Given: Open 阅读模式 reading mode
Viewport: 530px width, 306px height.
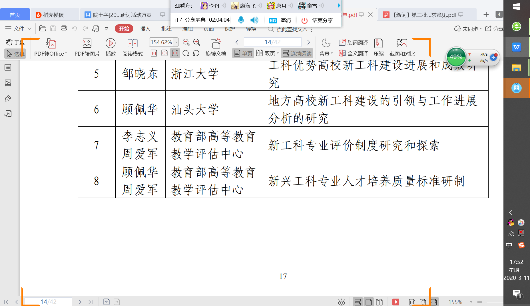Looking at the screenshot, I should click(132, 44).
